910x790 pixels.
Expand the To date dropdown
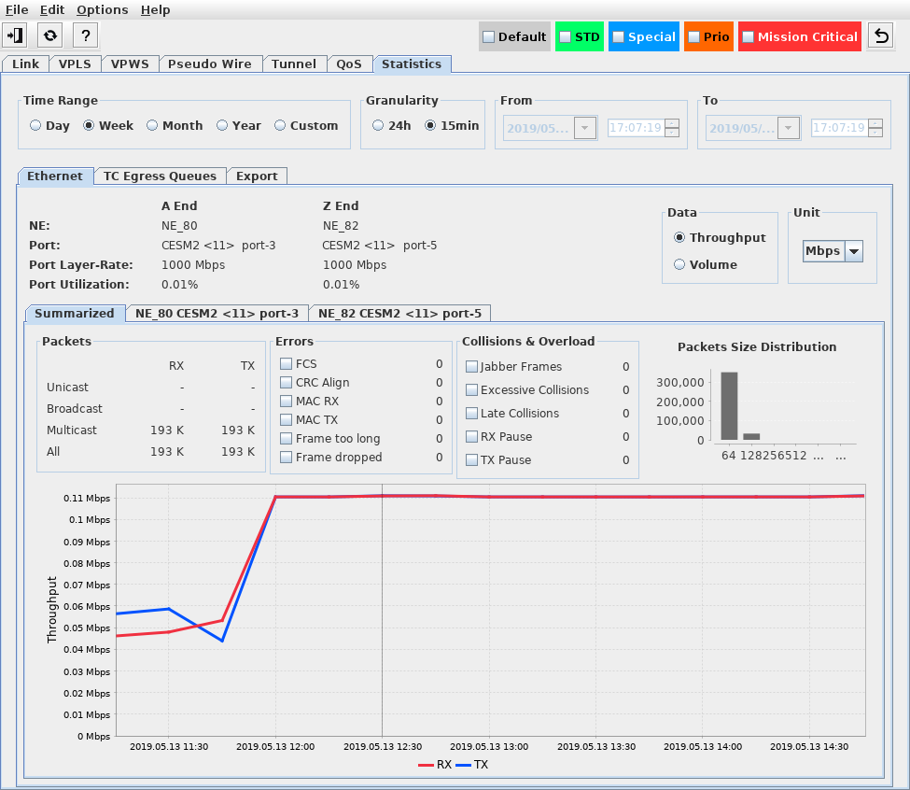pos(789,128)
